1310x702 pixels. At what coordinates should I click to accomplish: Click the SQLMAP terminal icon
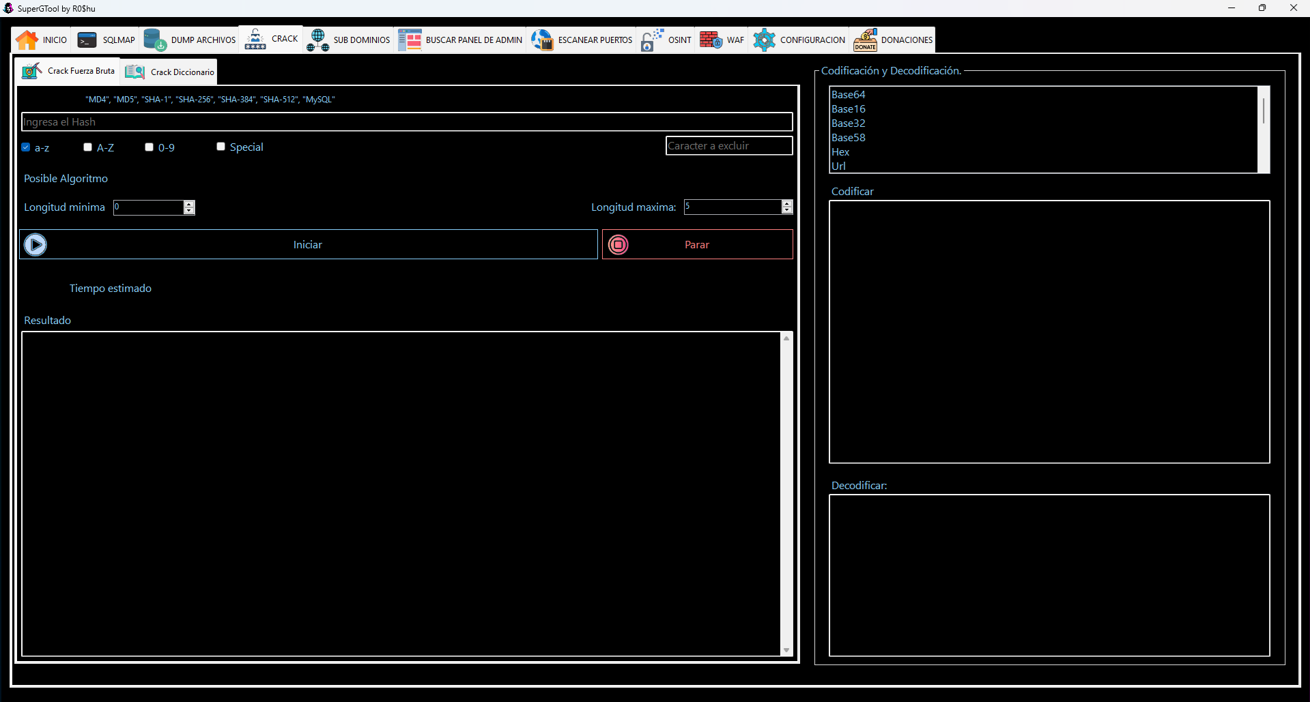click(87, 40)
